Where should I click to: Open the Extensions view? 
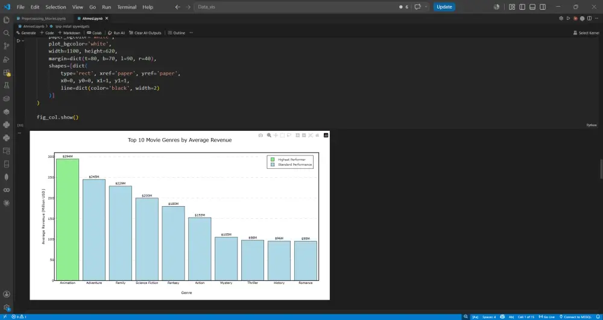coord(6,72)
